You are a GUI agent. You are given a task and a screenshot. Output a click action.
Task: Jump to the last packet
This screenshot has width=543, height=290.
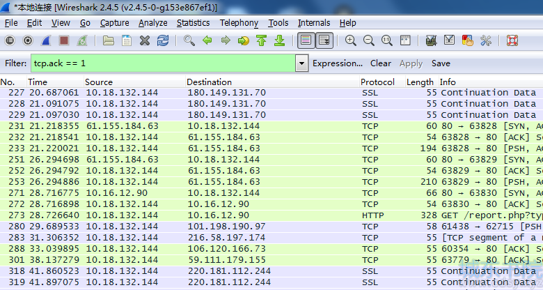click(279, 40)
